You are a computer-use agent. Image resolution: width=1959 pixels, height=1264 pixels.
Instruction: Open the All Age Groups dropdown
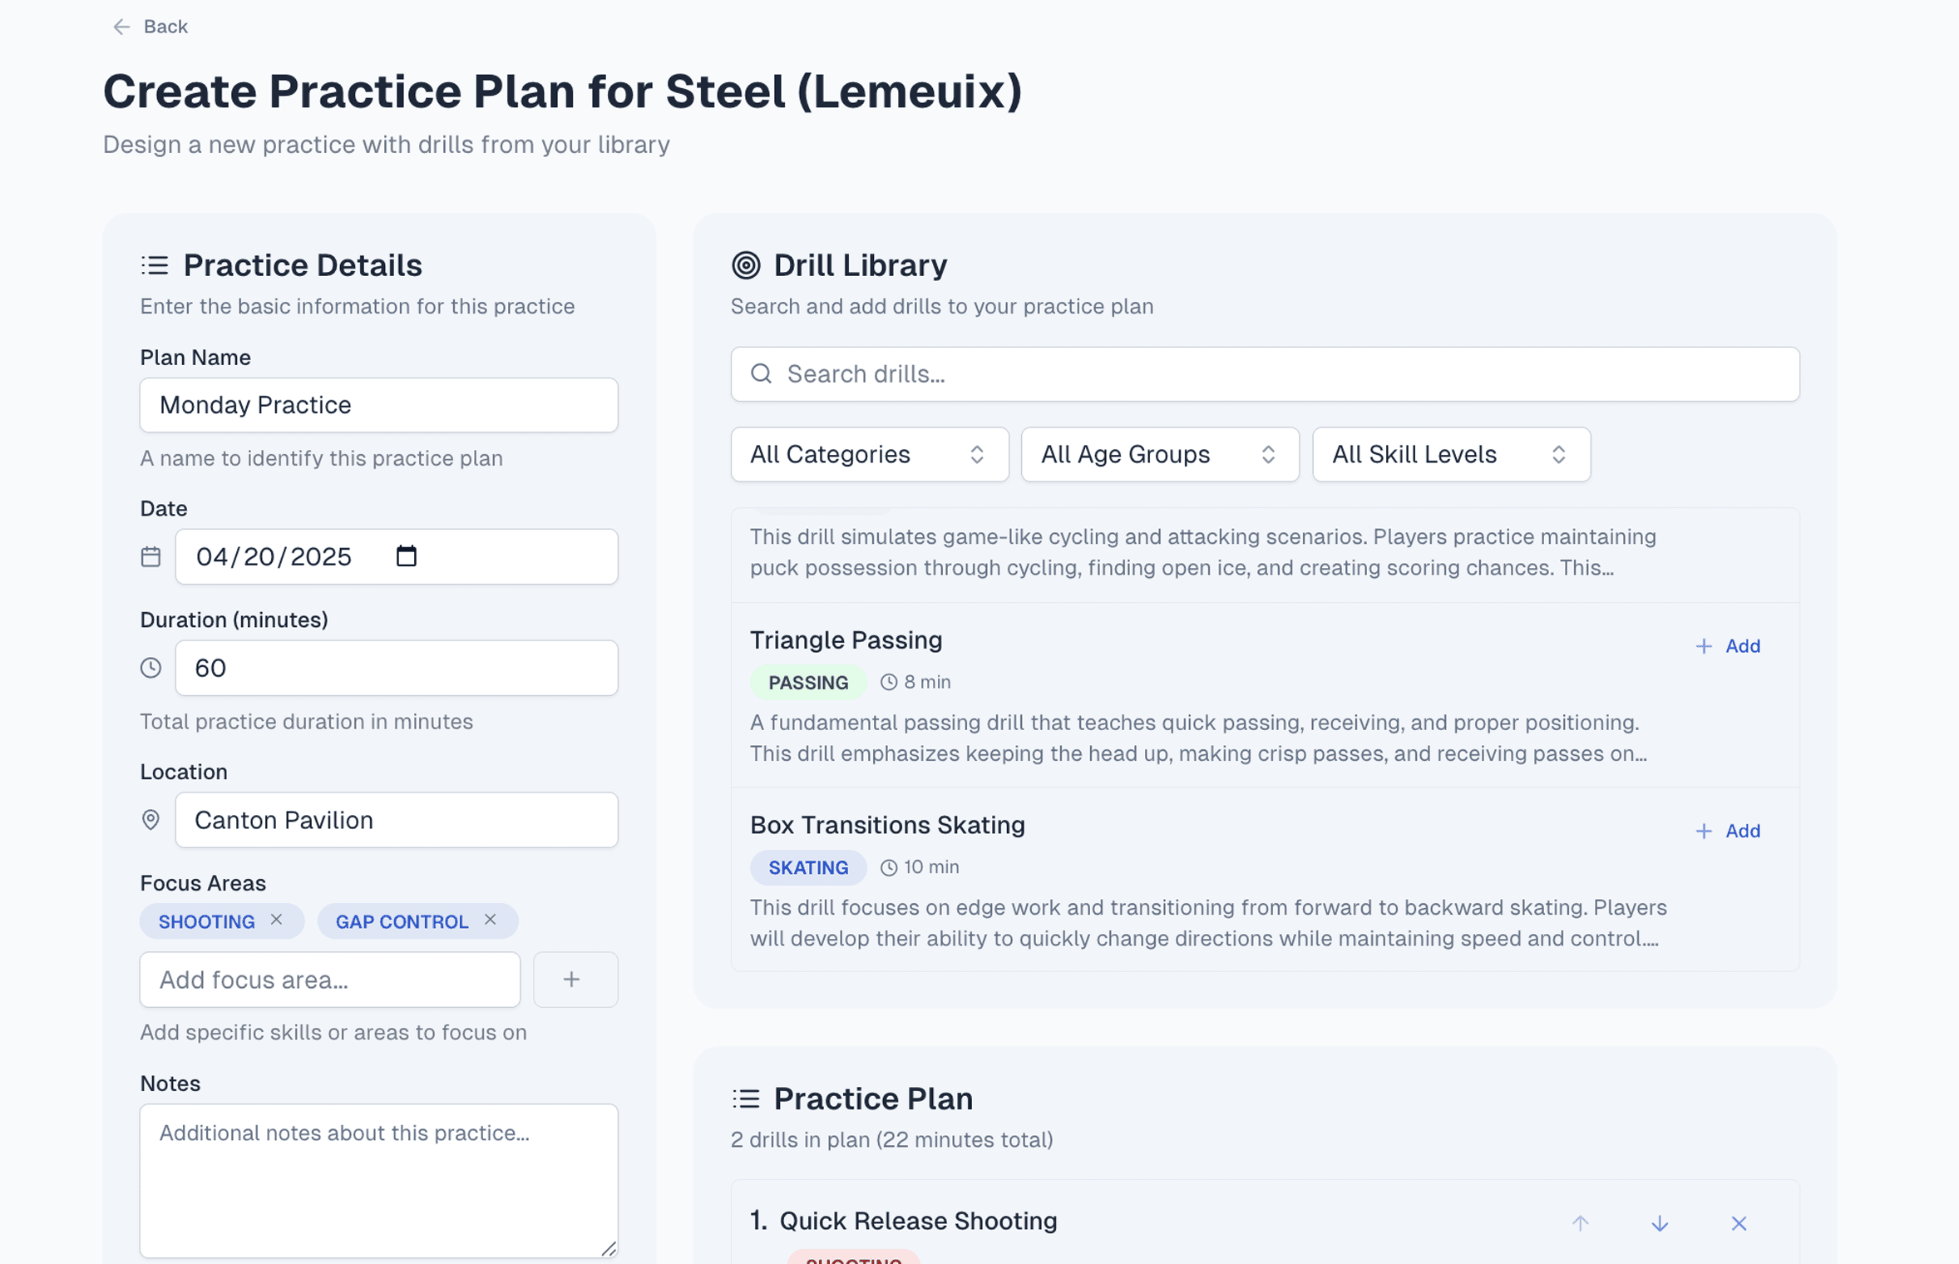point(1159,454)
